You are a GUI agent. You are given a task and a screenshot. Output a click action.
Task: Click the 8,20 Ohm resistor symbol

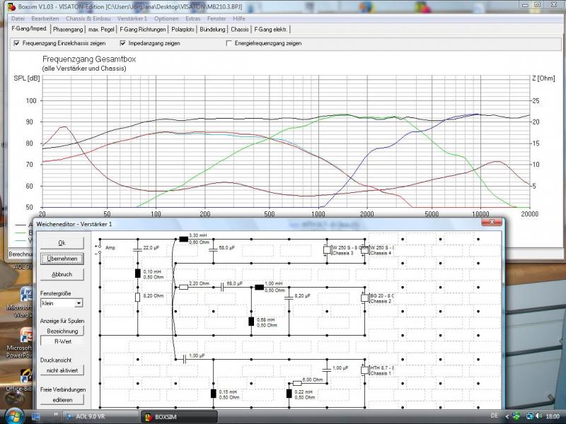tap(137, 298)
